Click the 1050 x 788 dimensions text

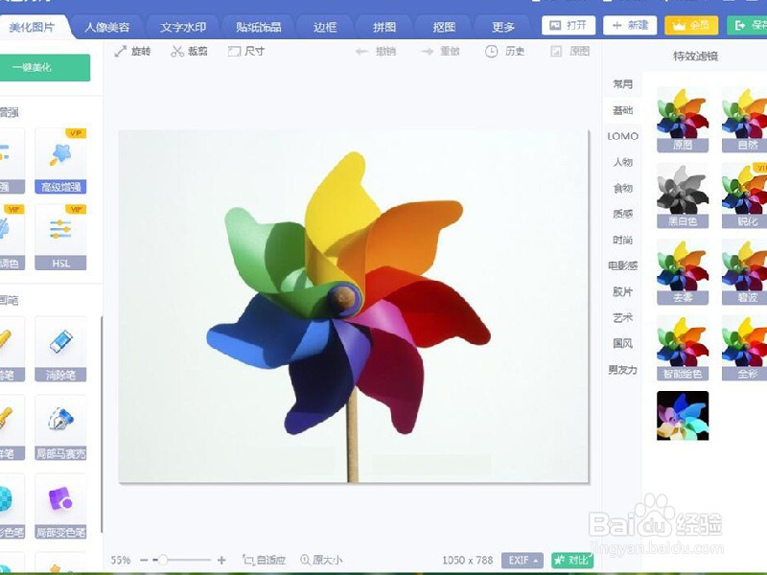coord(468,560)
